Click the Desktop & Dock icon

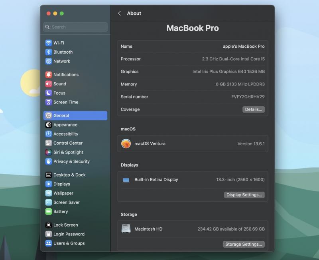pos(48,175)
